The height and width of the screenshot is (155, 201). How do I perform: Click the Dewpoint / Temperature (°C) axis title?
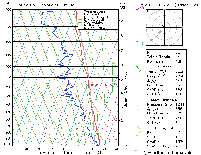[x=69, y=153]
